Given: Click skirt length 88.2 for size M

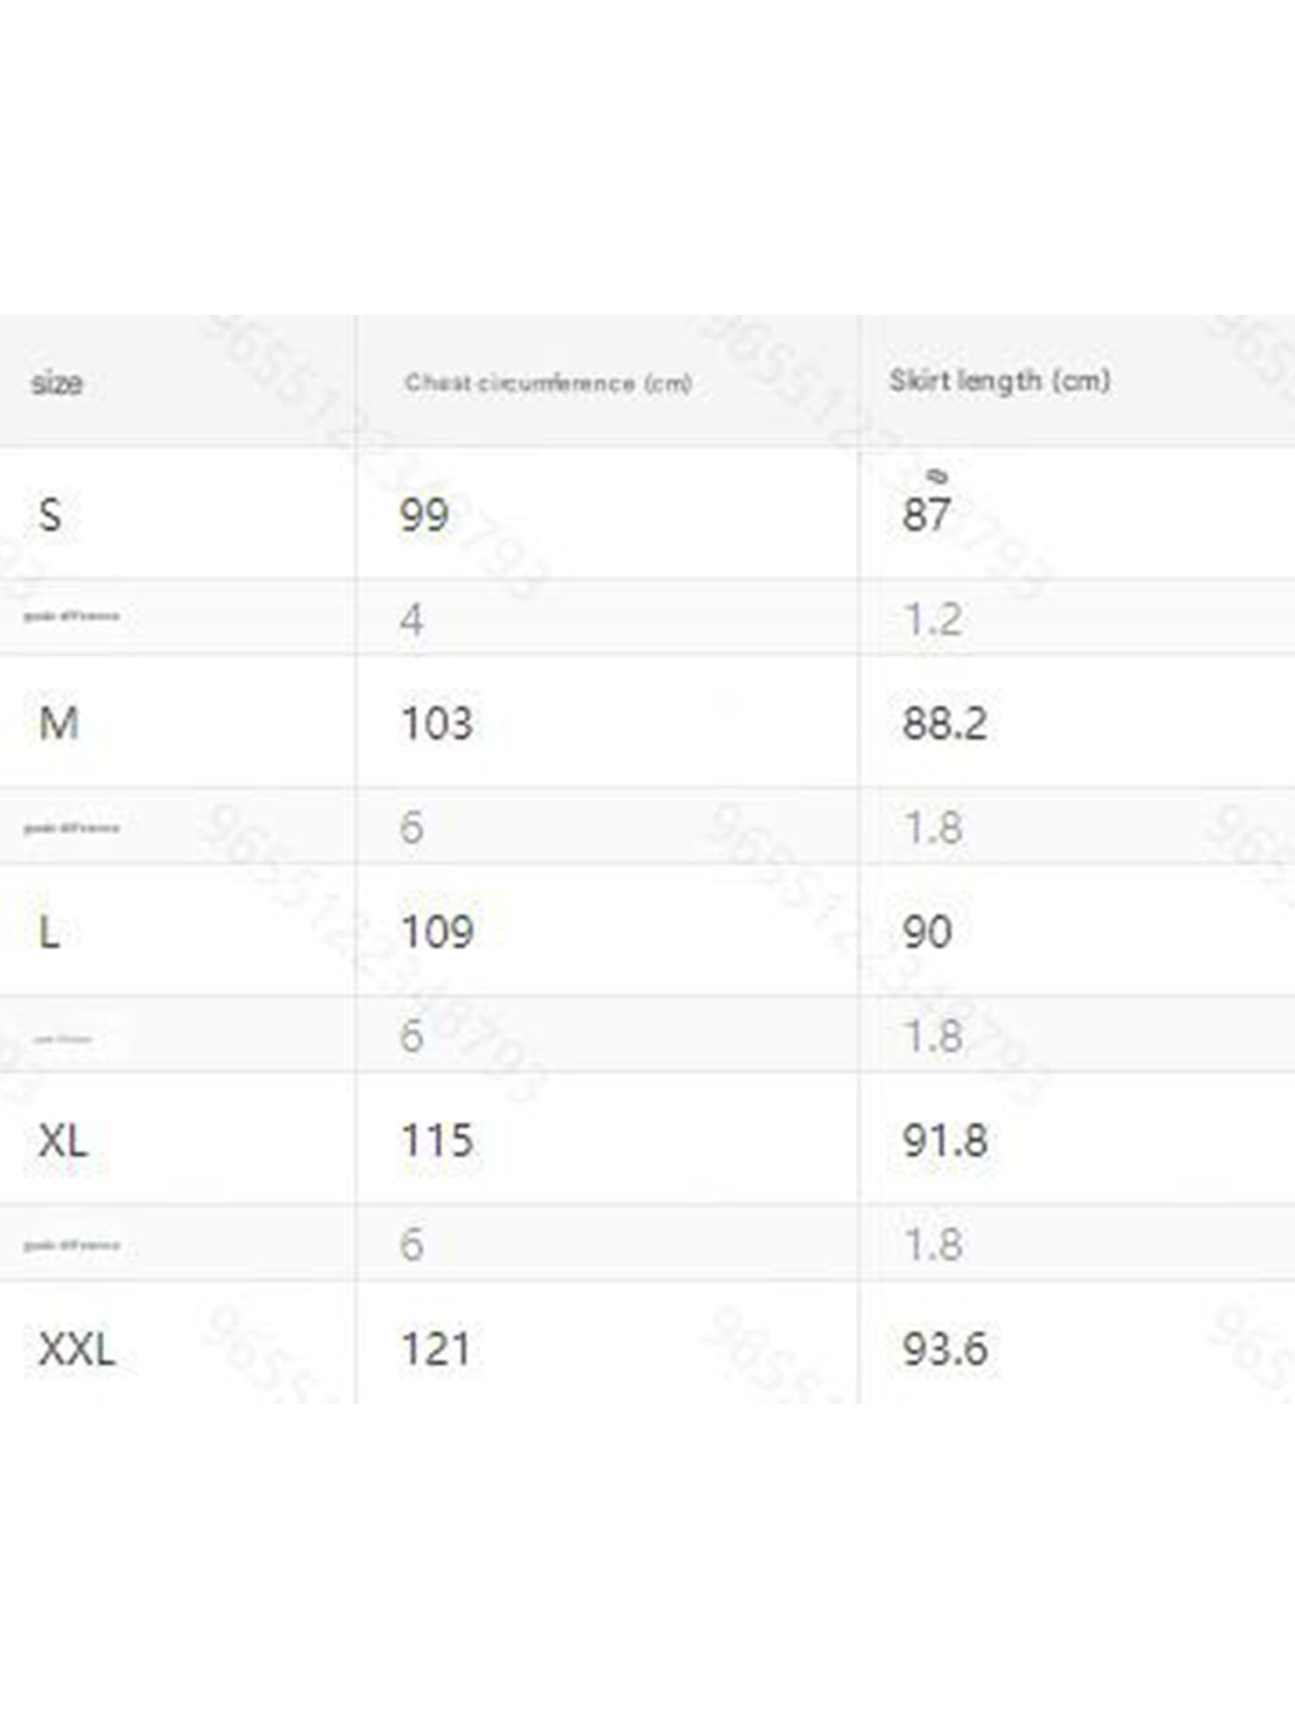Looking at the screenshot, I should pos(945,723).
